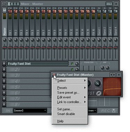This screenshot has width=130, height=132.
Task: Select the FX 5 track number icon
Action: pos(32,11)
